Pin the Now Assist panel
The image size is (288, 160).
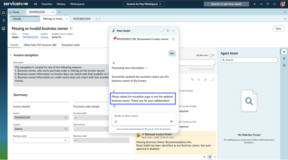(168, 31)
